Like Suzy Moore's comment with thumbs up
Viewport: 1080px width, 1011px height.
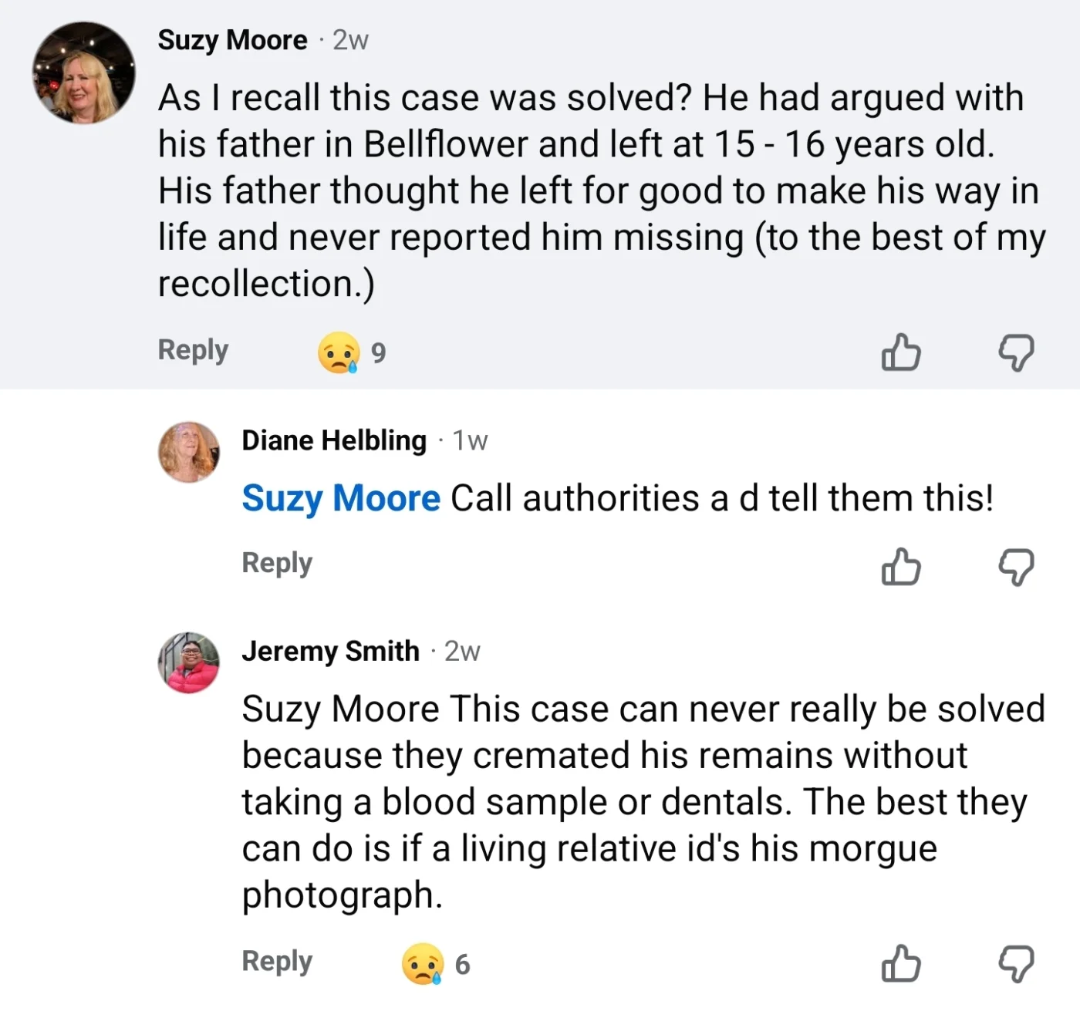coord(900,353)
